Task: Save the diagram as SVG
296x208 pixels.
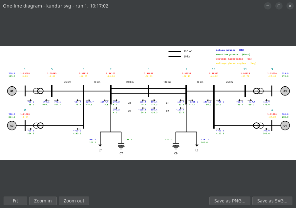Action: (272, 201)
